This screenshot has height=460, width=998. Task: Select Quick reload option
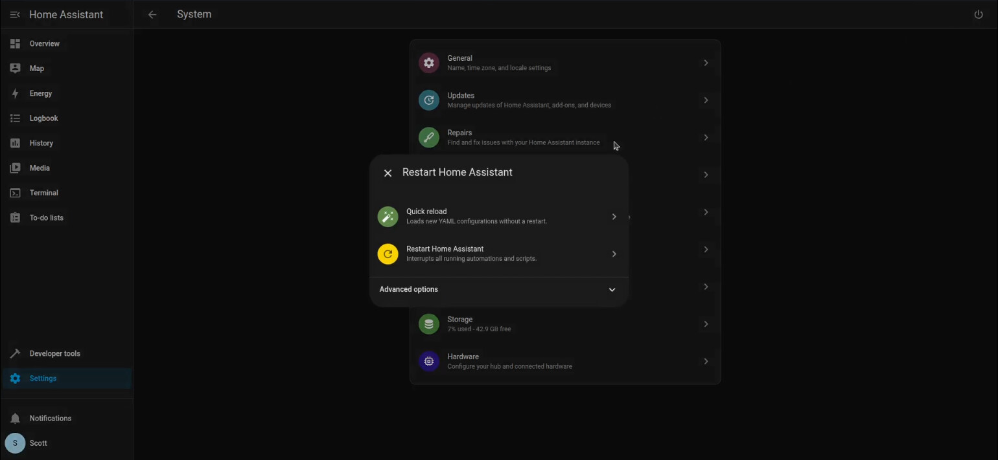click(499, 217)
